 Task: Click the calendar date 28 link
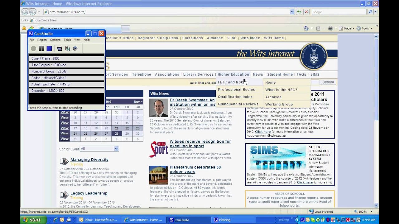pos(117,133)
